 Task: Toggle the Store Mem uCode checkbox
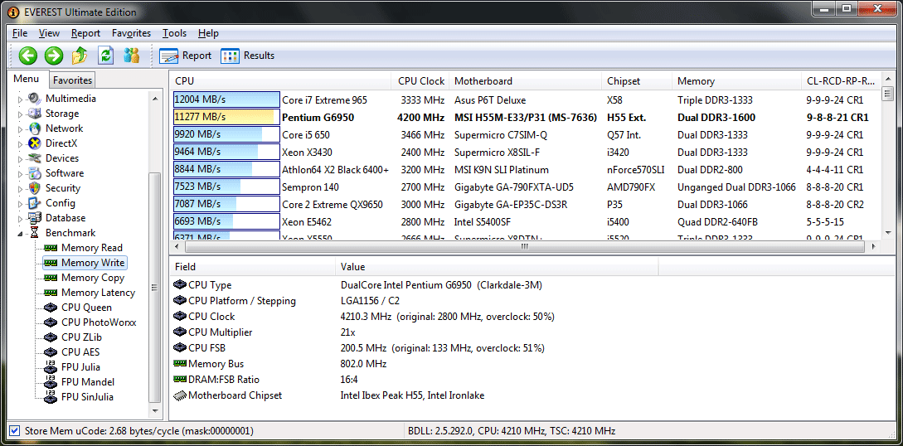14,430
